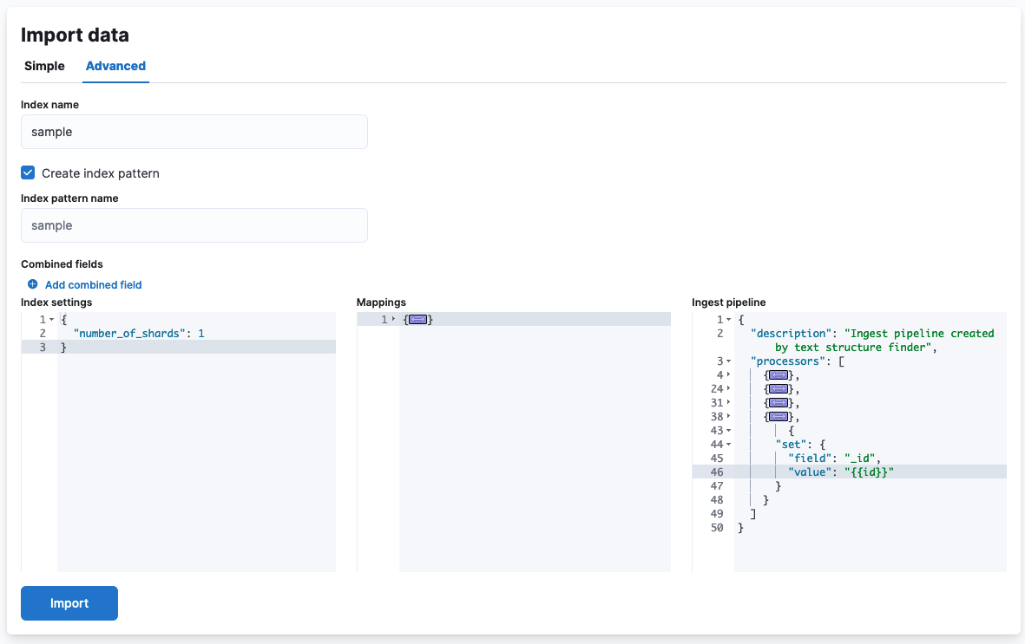Uncheck Create index pattern checkbox
The width and height of the screenshot is (1025, 644).
tap(28, 172)
